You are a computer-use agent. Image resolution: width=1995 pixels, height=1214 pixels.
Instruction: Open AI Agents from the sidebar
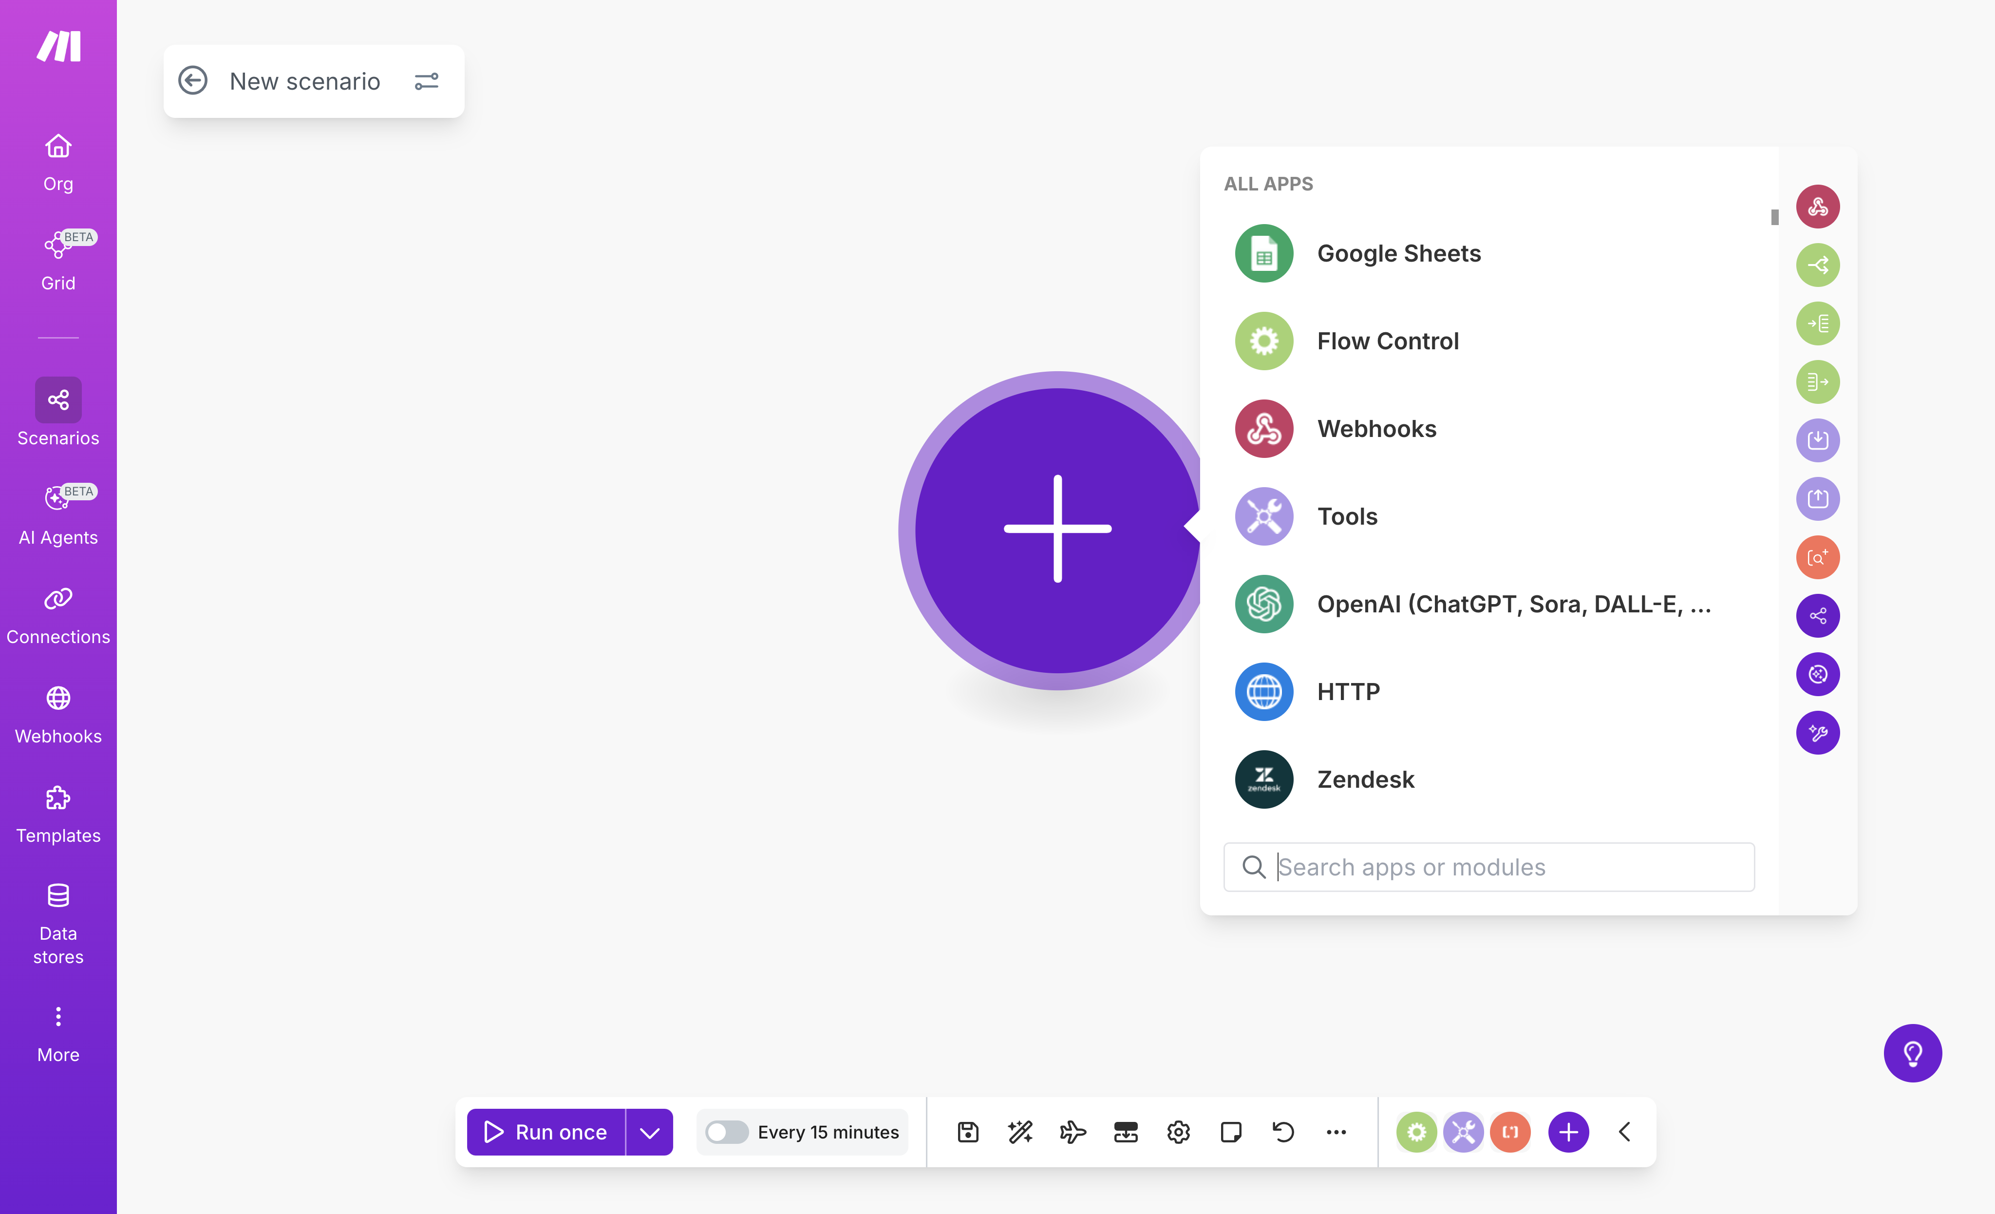point(57,512)
